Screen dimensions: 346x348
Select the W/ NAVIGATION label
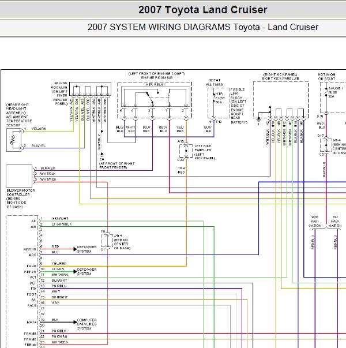(335, 221)
